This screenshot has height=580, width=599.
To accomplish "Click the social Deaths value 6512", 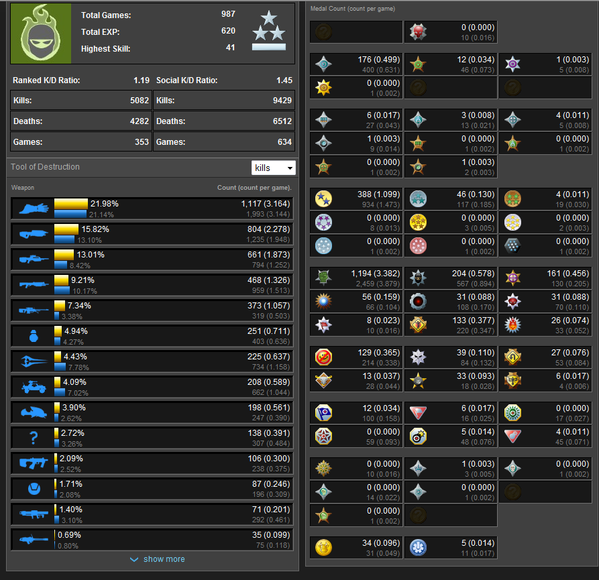I will click(282, 121).
